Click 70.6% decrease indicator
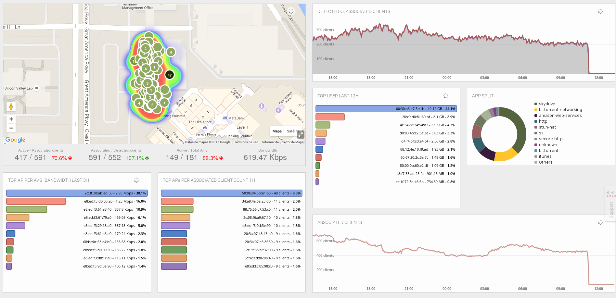The width and height of the screenshot is (616, 298). click(x=62, y=158)
